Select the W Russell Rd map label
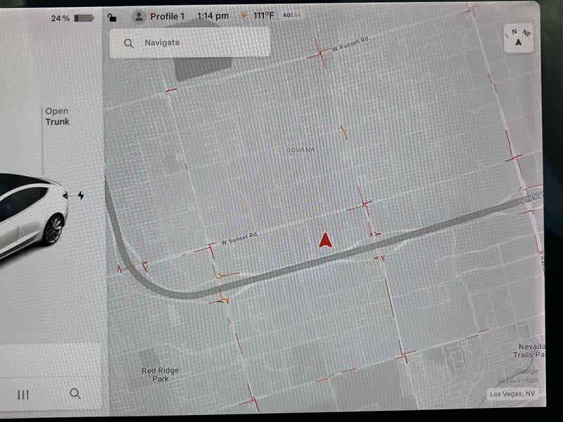The image size is (563, 422). click(x=350, y=44)
